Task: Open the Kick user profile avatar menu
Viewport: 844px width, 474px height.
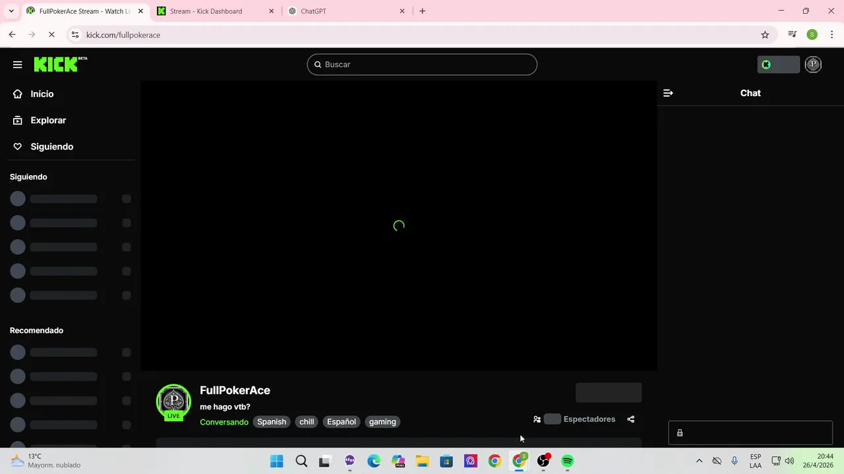Action: [x=813, y=65]
